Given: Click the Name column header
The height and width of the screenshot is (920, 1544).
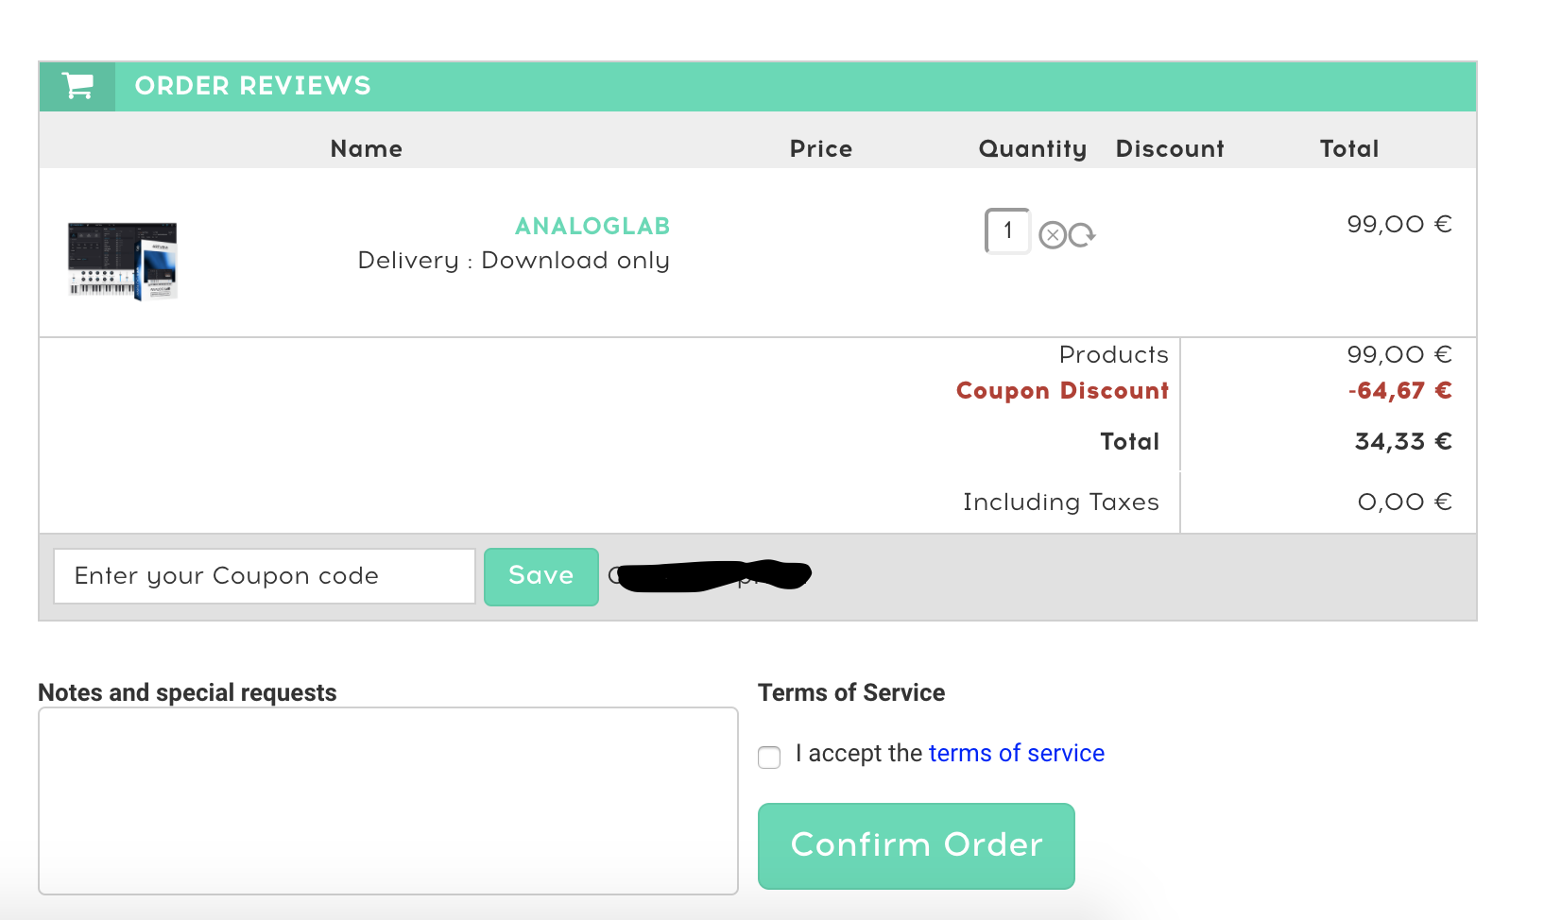Looking at the screenshot, I should point(367,148).
